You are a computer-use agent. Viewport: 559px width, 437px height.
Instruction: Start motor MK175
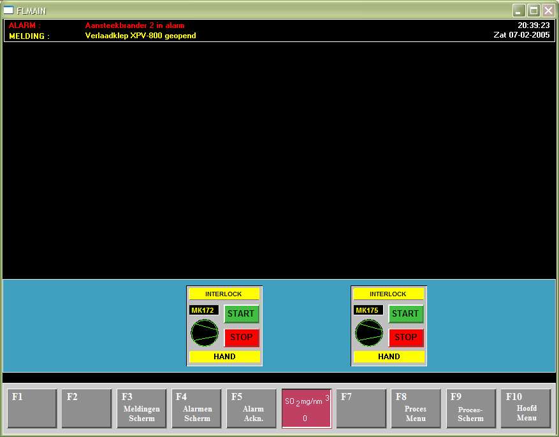[x=405, y=313]
